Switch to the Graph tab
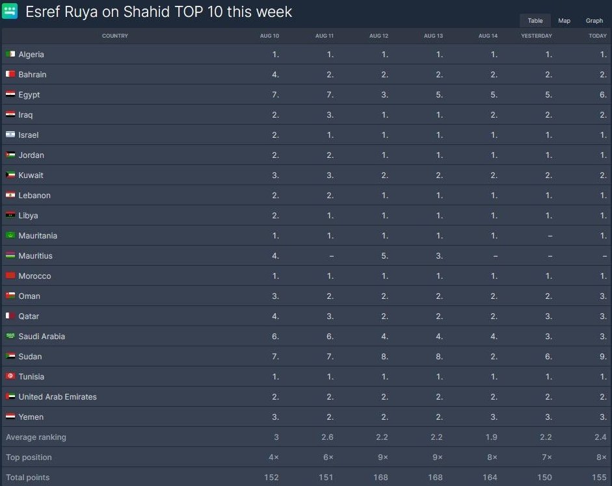Image resolution: width=612 pixels, height=486 pixels. [x=594, y=21]
